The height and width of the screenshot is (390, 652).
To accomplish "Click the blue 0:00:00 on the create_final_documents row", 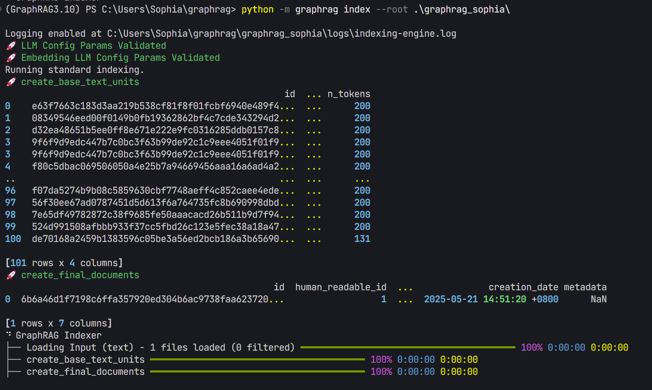I will [416, 372].
